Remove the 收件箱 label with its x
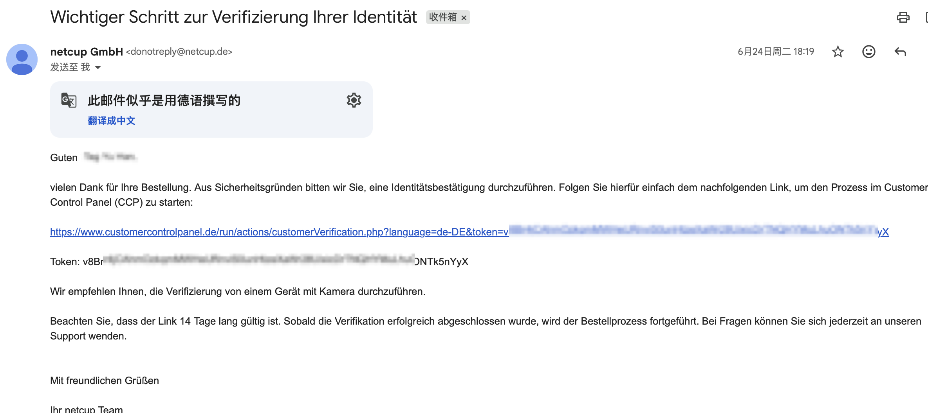Viewport: 928px width, 413px height. 464,18
